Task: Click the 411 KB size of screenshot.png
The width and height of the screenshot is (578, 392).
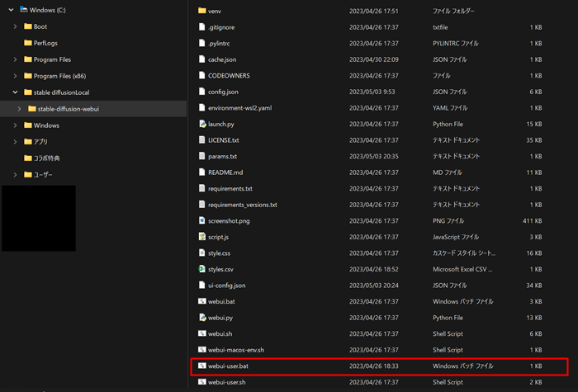Action: [533, 220]
